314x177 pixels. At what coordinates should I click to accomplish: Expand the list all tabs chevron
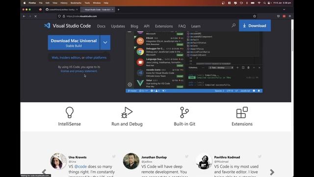[284, 10]
